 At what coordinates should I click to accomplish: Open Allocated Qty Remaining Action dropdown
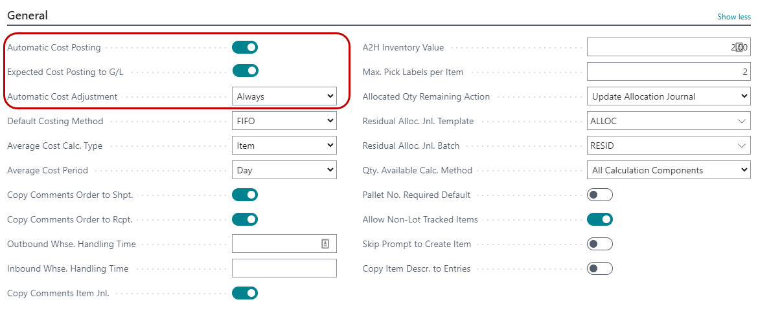tap(668, 96)
